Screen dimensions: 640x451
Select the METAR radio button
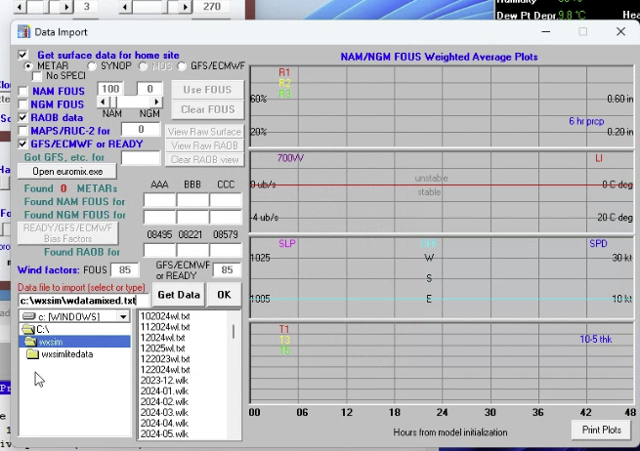pyautogui.click(x=28, y=66)
